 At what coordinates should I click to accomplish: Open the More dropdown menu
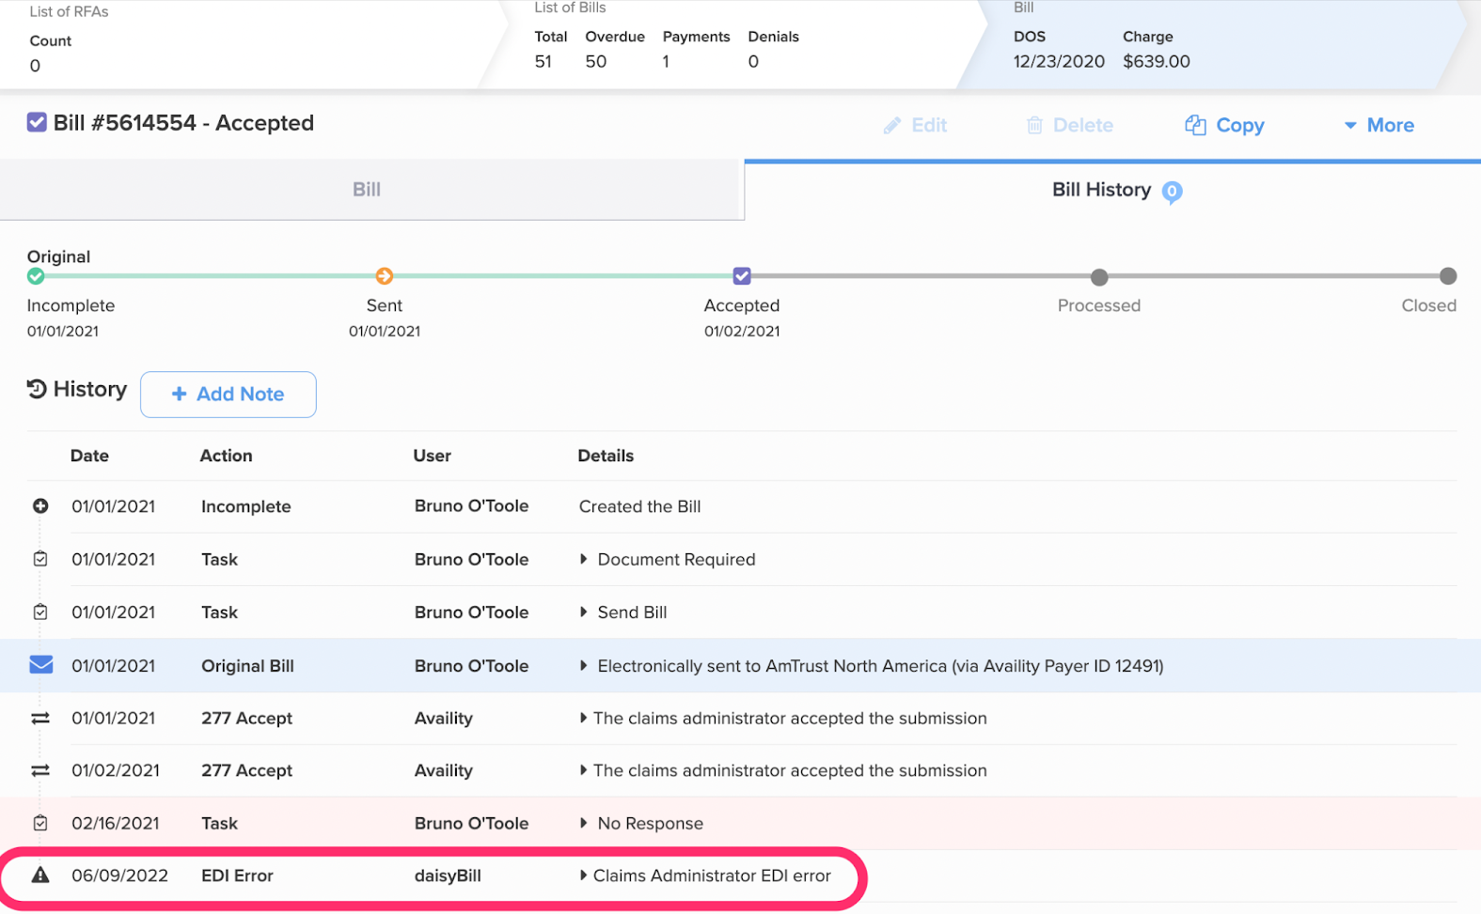coord(1379,125)
